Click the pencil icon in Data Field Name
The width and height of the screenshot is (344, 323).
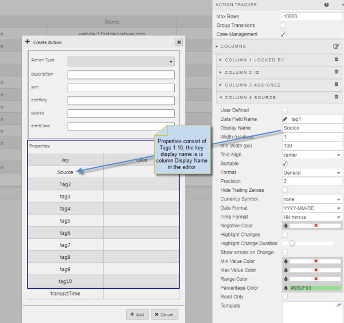(285, 119)
